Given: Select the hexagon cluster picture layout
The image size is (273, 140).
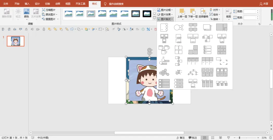Looking at the screenshot, I should click(x=164, y=72).
